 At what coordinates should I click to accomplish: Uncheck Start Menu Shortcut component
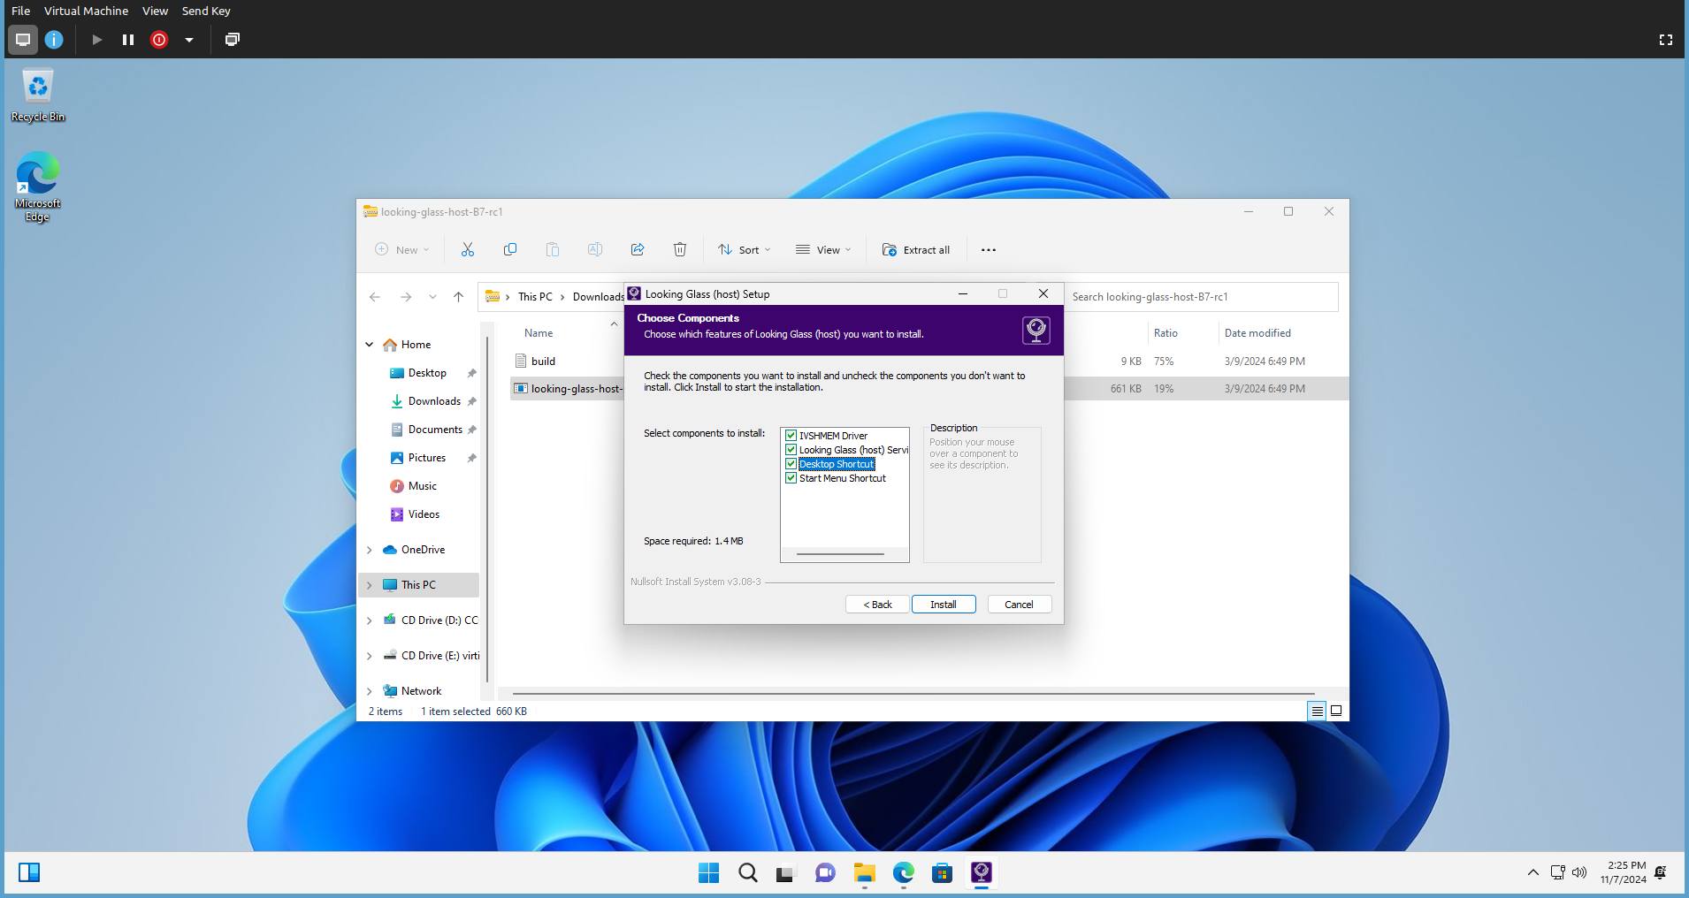[x=791, y=478]
